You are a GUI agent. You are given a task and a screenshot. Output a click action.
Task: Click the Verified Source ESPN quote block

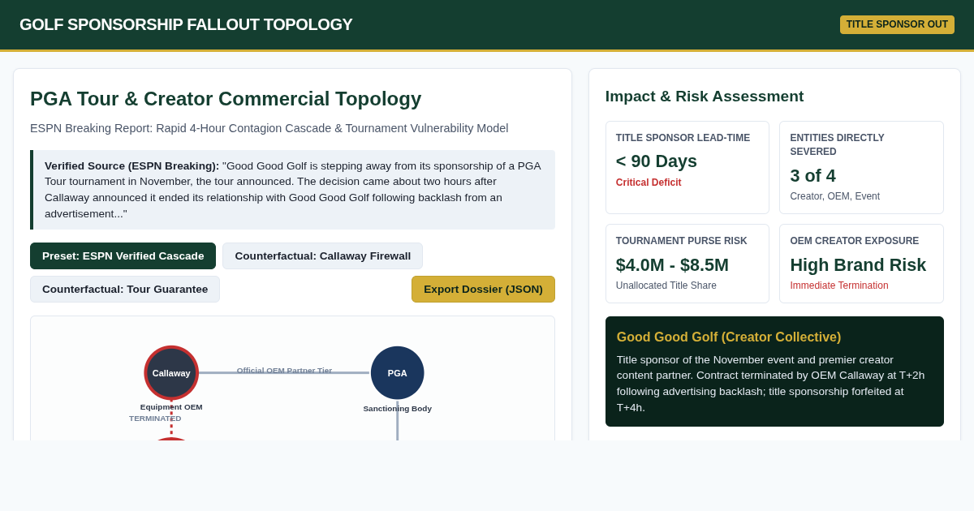(x=293, y=190)
